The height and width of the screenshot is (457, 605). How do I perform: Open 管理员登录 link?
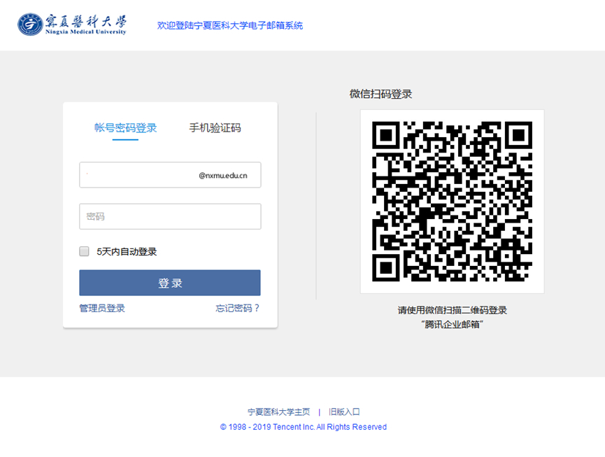click(x=102, y=308)
